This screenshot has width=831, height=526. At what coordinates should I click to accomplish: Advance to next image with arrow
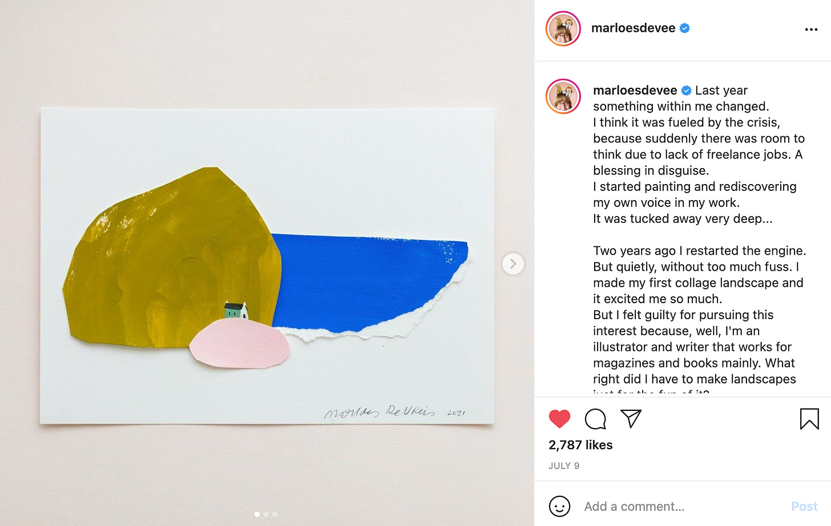pos(513,264)
